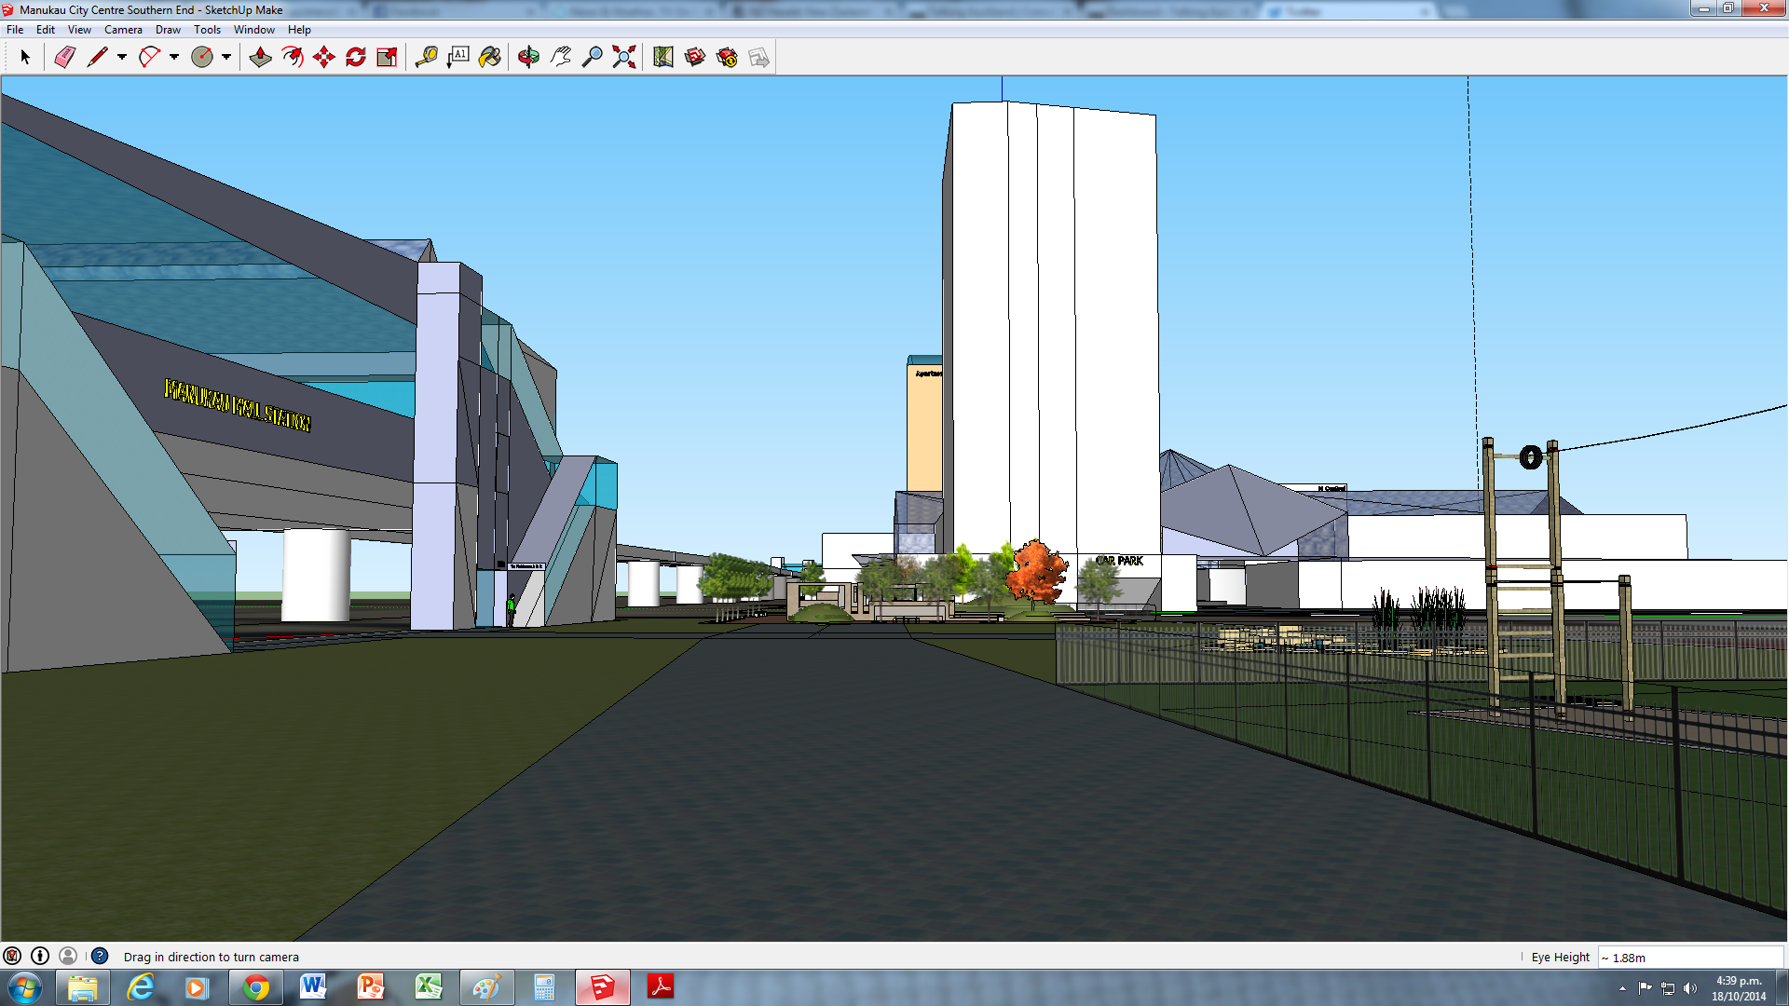1789x1006 pixels.
Task: Click the Eye Height value field
Action: coord(1689,958)
